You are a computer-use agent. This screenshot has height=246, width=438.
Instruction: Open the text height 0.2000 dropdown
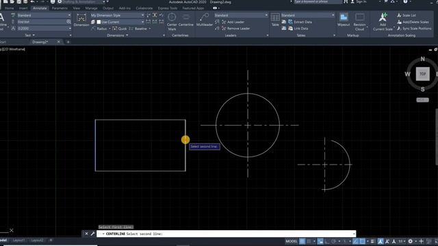[x=44, y=29]
